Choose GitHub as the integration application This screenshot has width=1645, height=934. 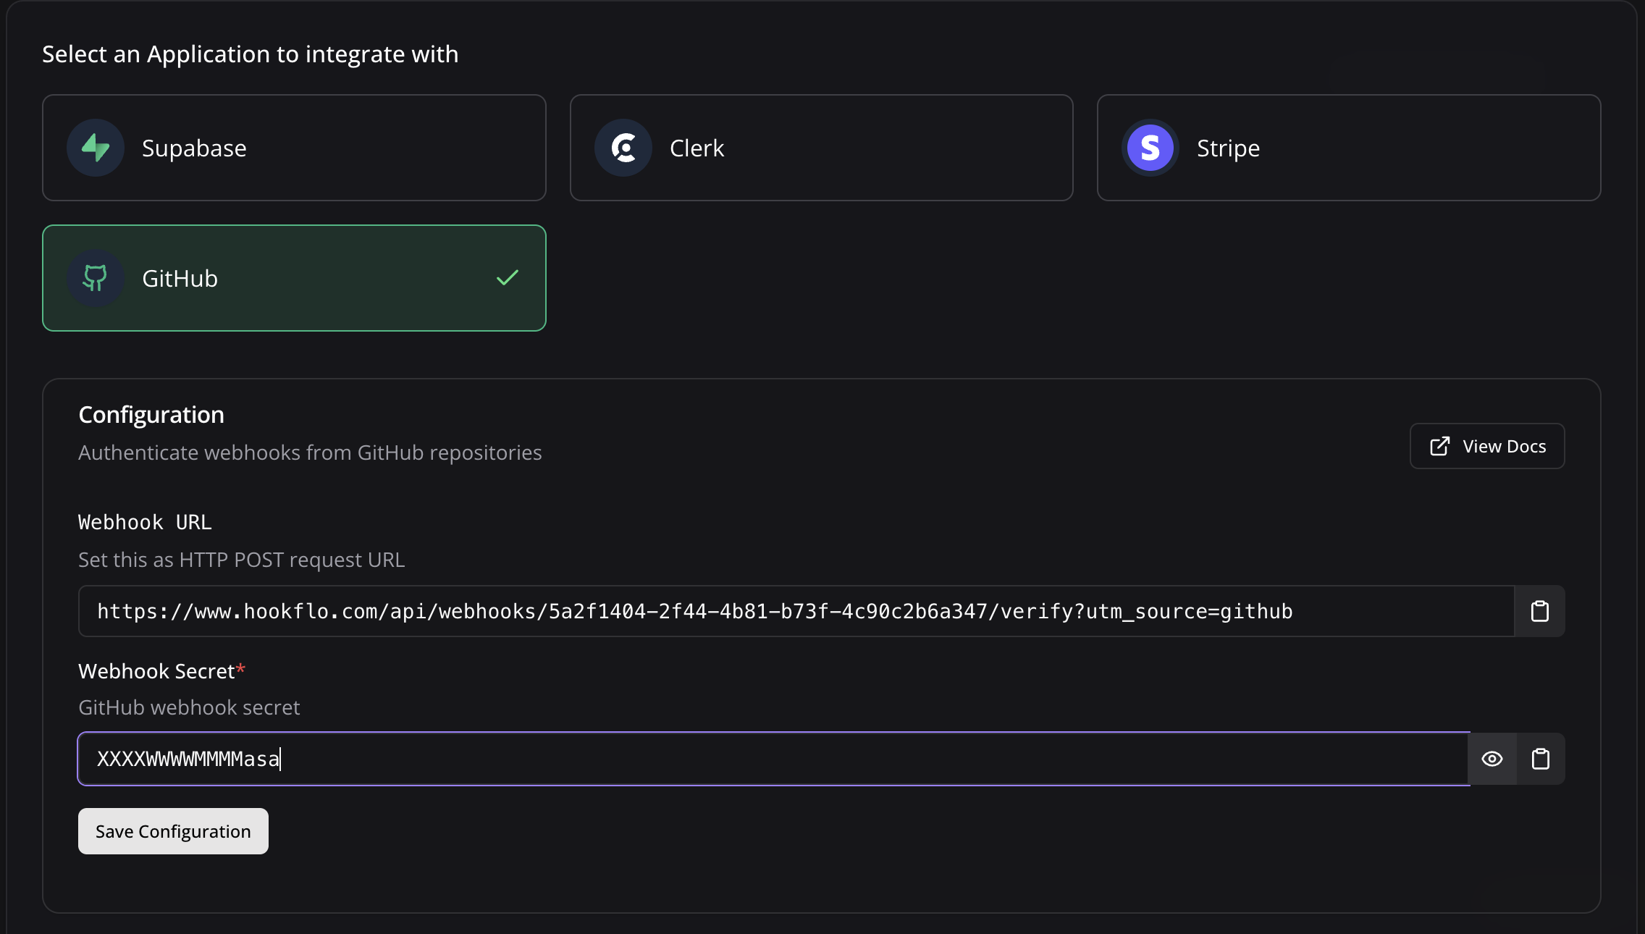pos(294,278)
